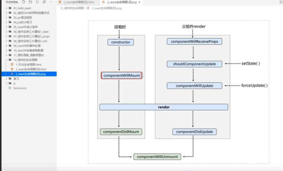This screenshot has width=283, height=171.
Task: Collapse all folders with the explorer icon
Action: point(44,2)
